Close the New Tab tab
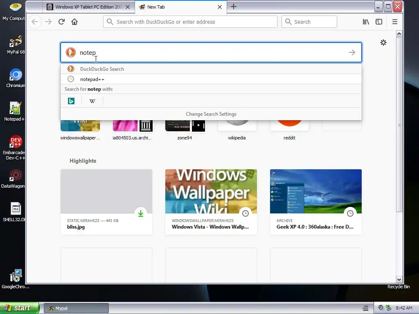This screenshot has width=419, height=314. click(x=220, y=7)
